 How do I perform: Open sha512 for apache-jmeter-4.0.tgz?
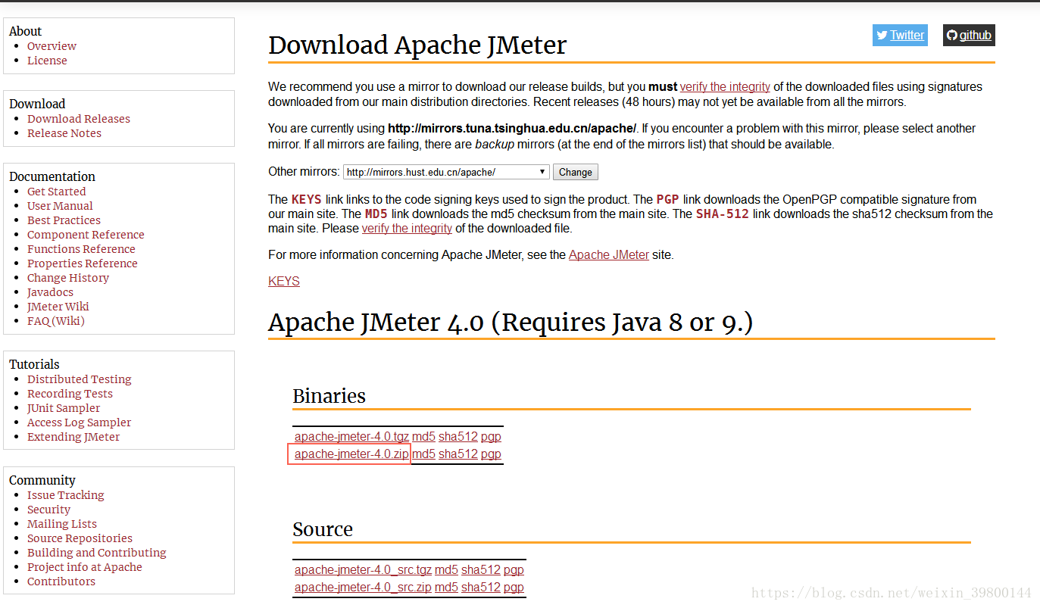pos(458,437)
